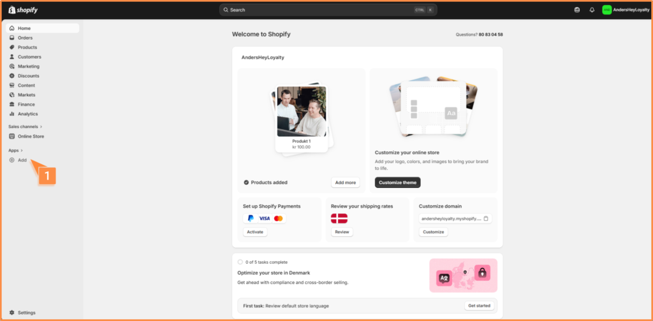
Task: Open the Settings gear in sidebar
Action: 12,313
